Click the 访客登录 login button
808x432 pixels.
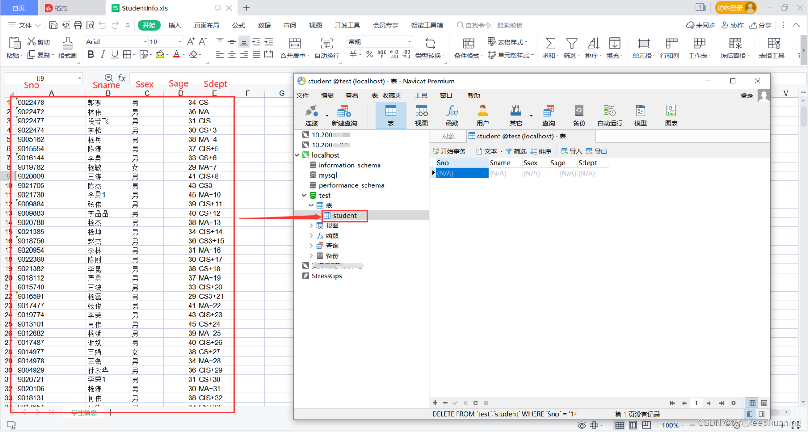[x=735, y=7]
